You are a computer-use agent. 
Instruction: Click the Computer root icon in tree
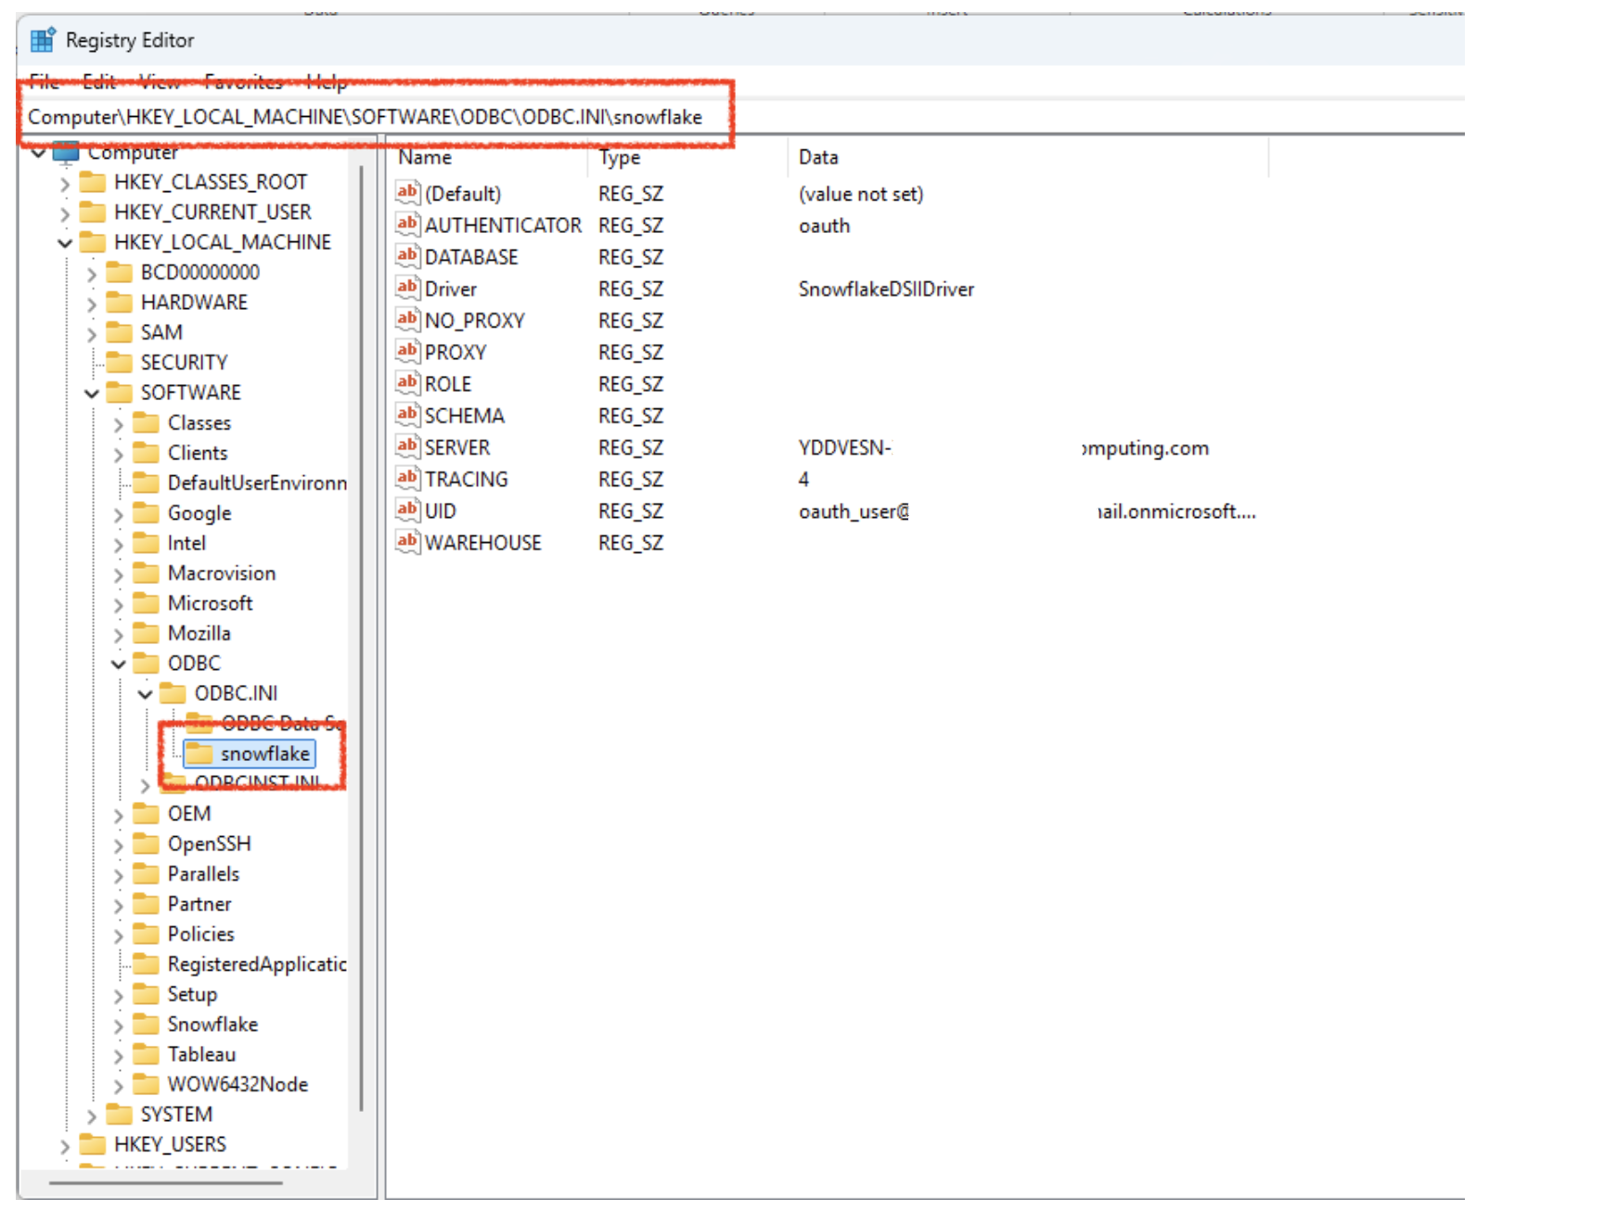66,151
